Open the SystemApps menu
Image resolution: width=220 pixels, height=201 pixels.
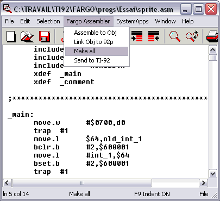click(x=133, y=21)
